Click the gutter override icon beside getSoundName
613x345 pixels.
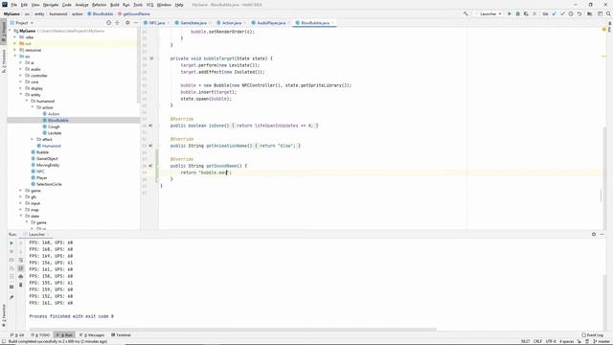[151, 166]
